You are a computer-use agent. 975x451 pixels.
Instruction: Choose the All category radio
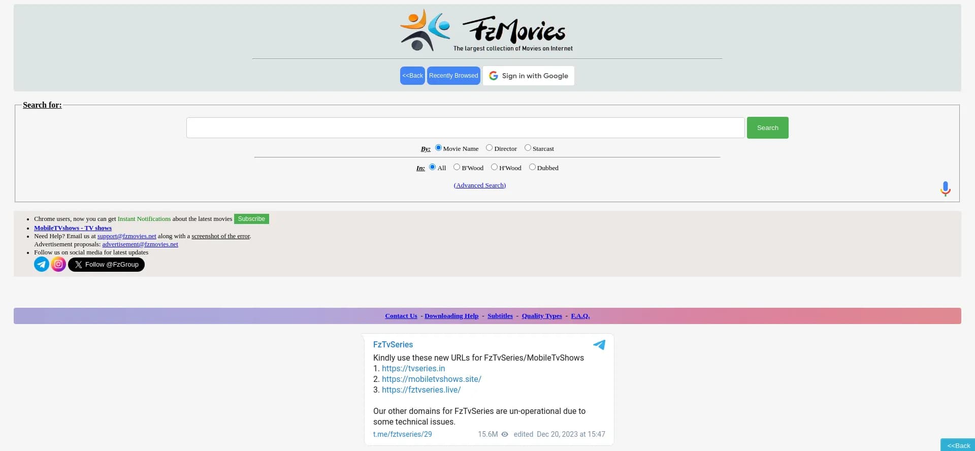pos(432,167)
